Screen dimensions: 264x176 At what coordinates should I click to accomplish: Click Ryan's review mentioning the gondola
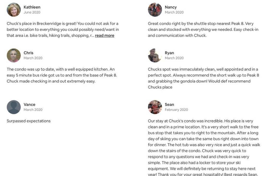[203, 78]
